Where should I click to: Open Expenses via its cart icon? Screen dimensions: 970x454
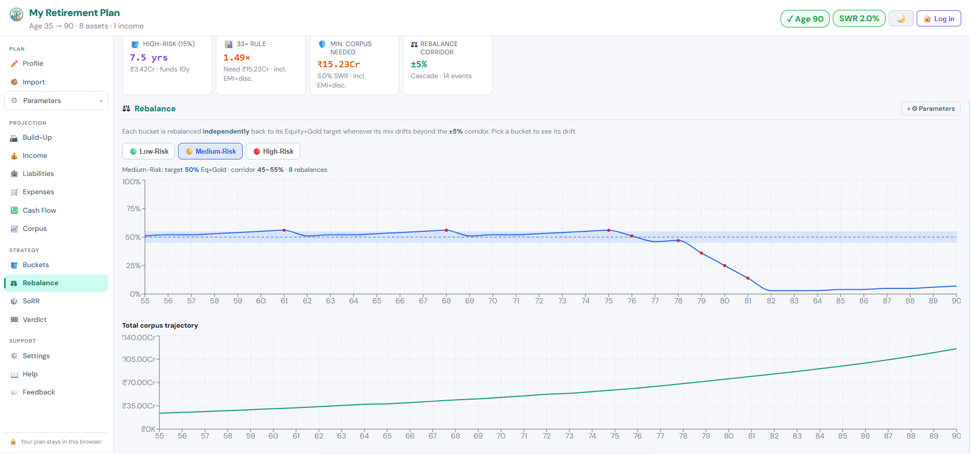point(14,192)
